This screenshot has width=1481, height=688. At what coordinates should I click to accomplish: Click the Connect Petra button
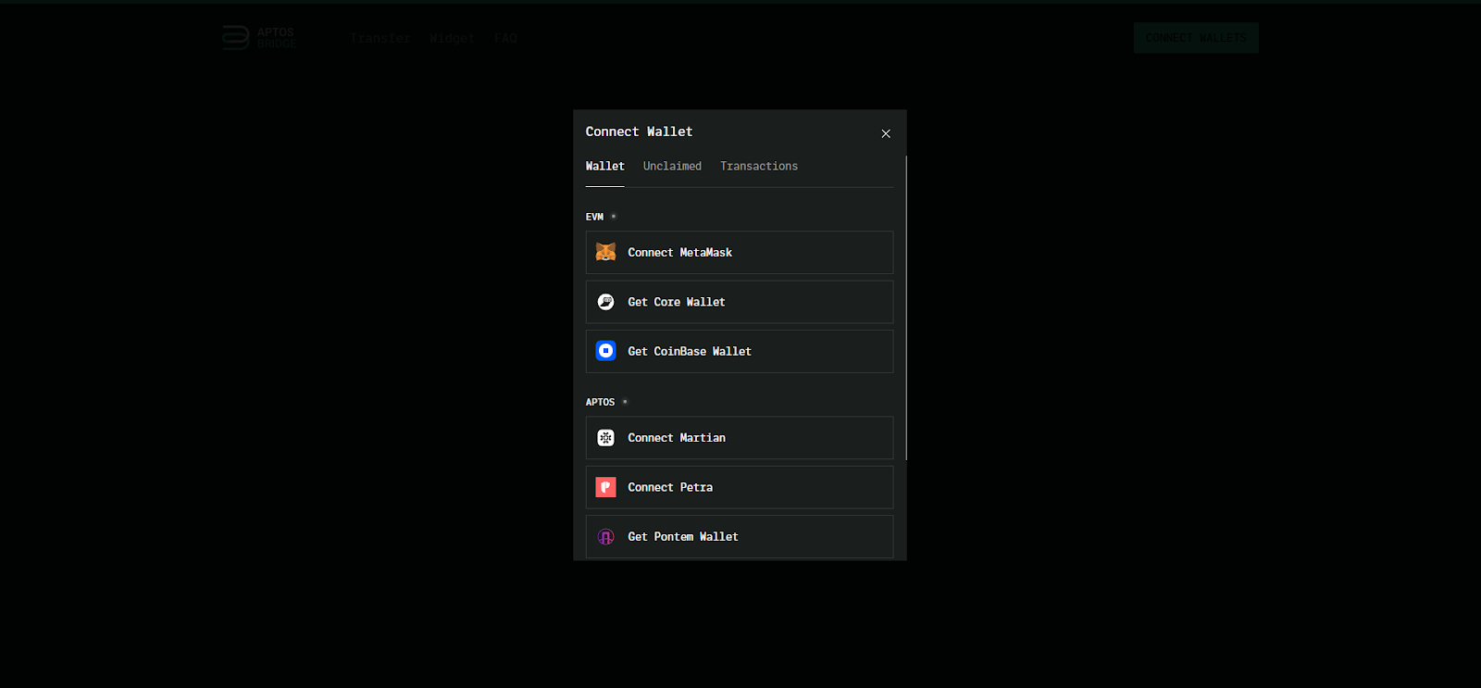pyautogui.click(x=740, y=487)
